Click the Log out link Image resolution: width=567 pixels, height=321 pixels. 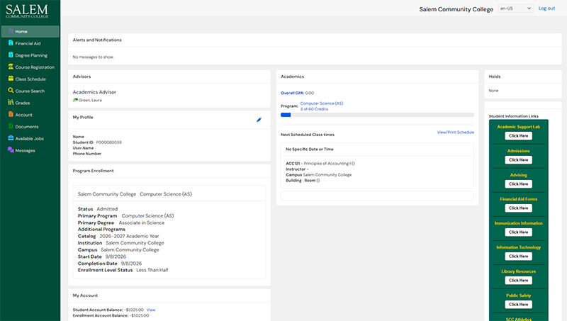coord(546,9)
